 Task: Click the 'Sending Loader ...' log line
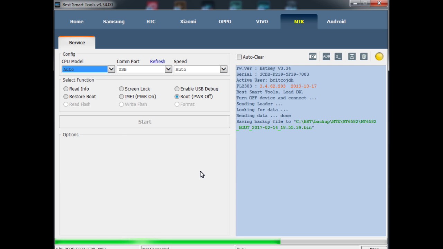click(259, 104)
